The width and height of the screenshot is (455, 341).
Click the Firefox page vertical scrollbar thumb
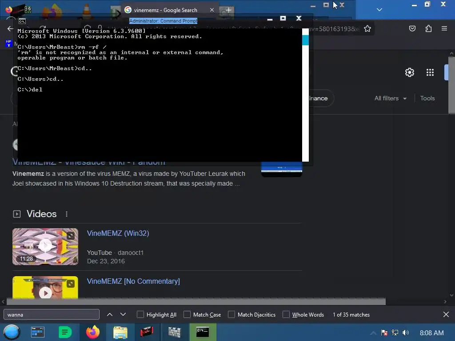click(451, 86)
